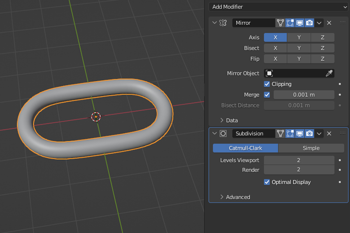The width and height of the screenshot is (350, 233).
Task: Toggle Subdivision viewport display monitor icon
Action: 299,133
